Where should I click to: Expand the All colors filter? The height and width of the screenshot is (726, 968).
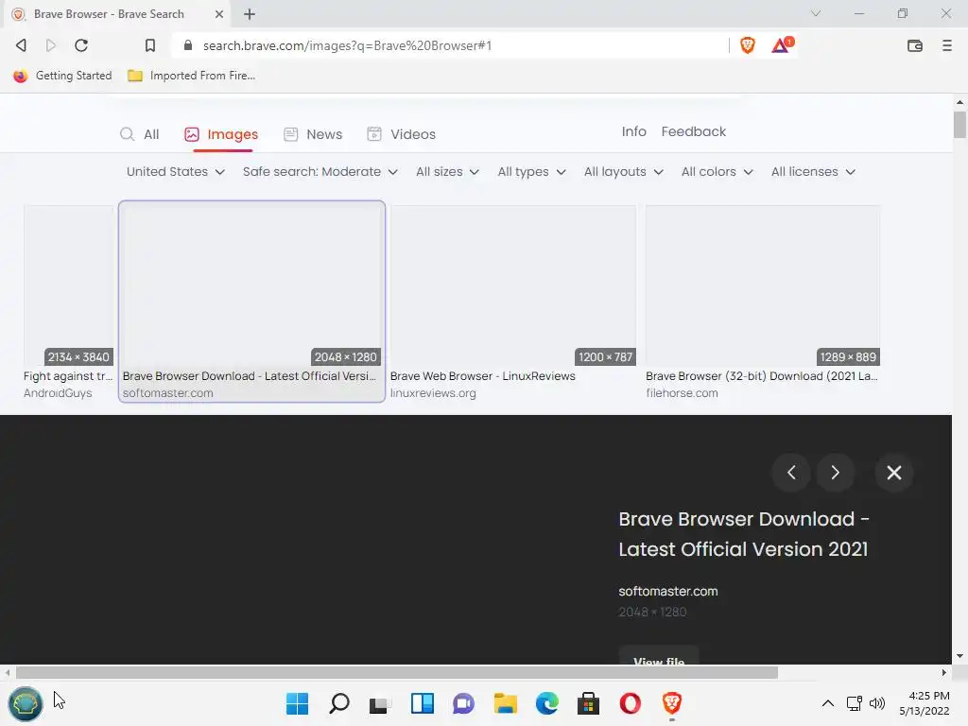pyautogui.click(x=717, y=172)
